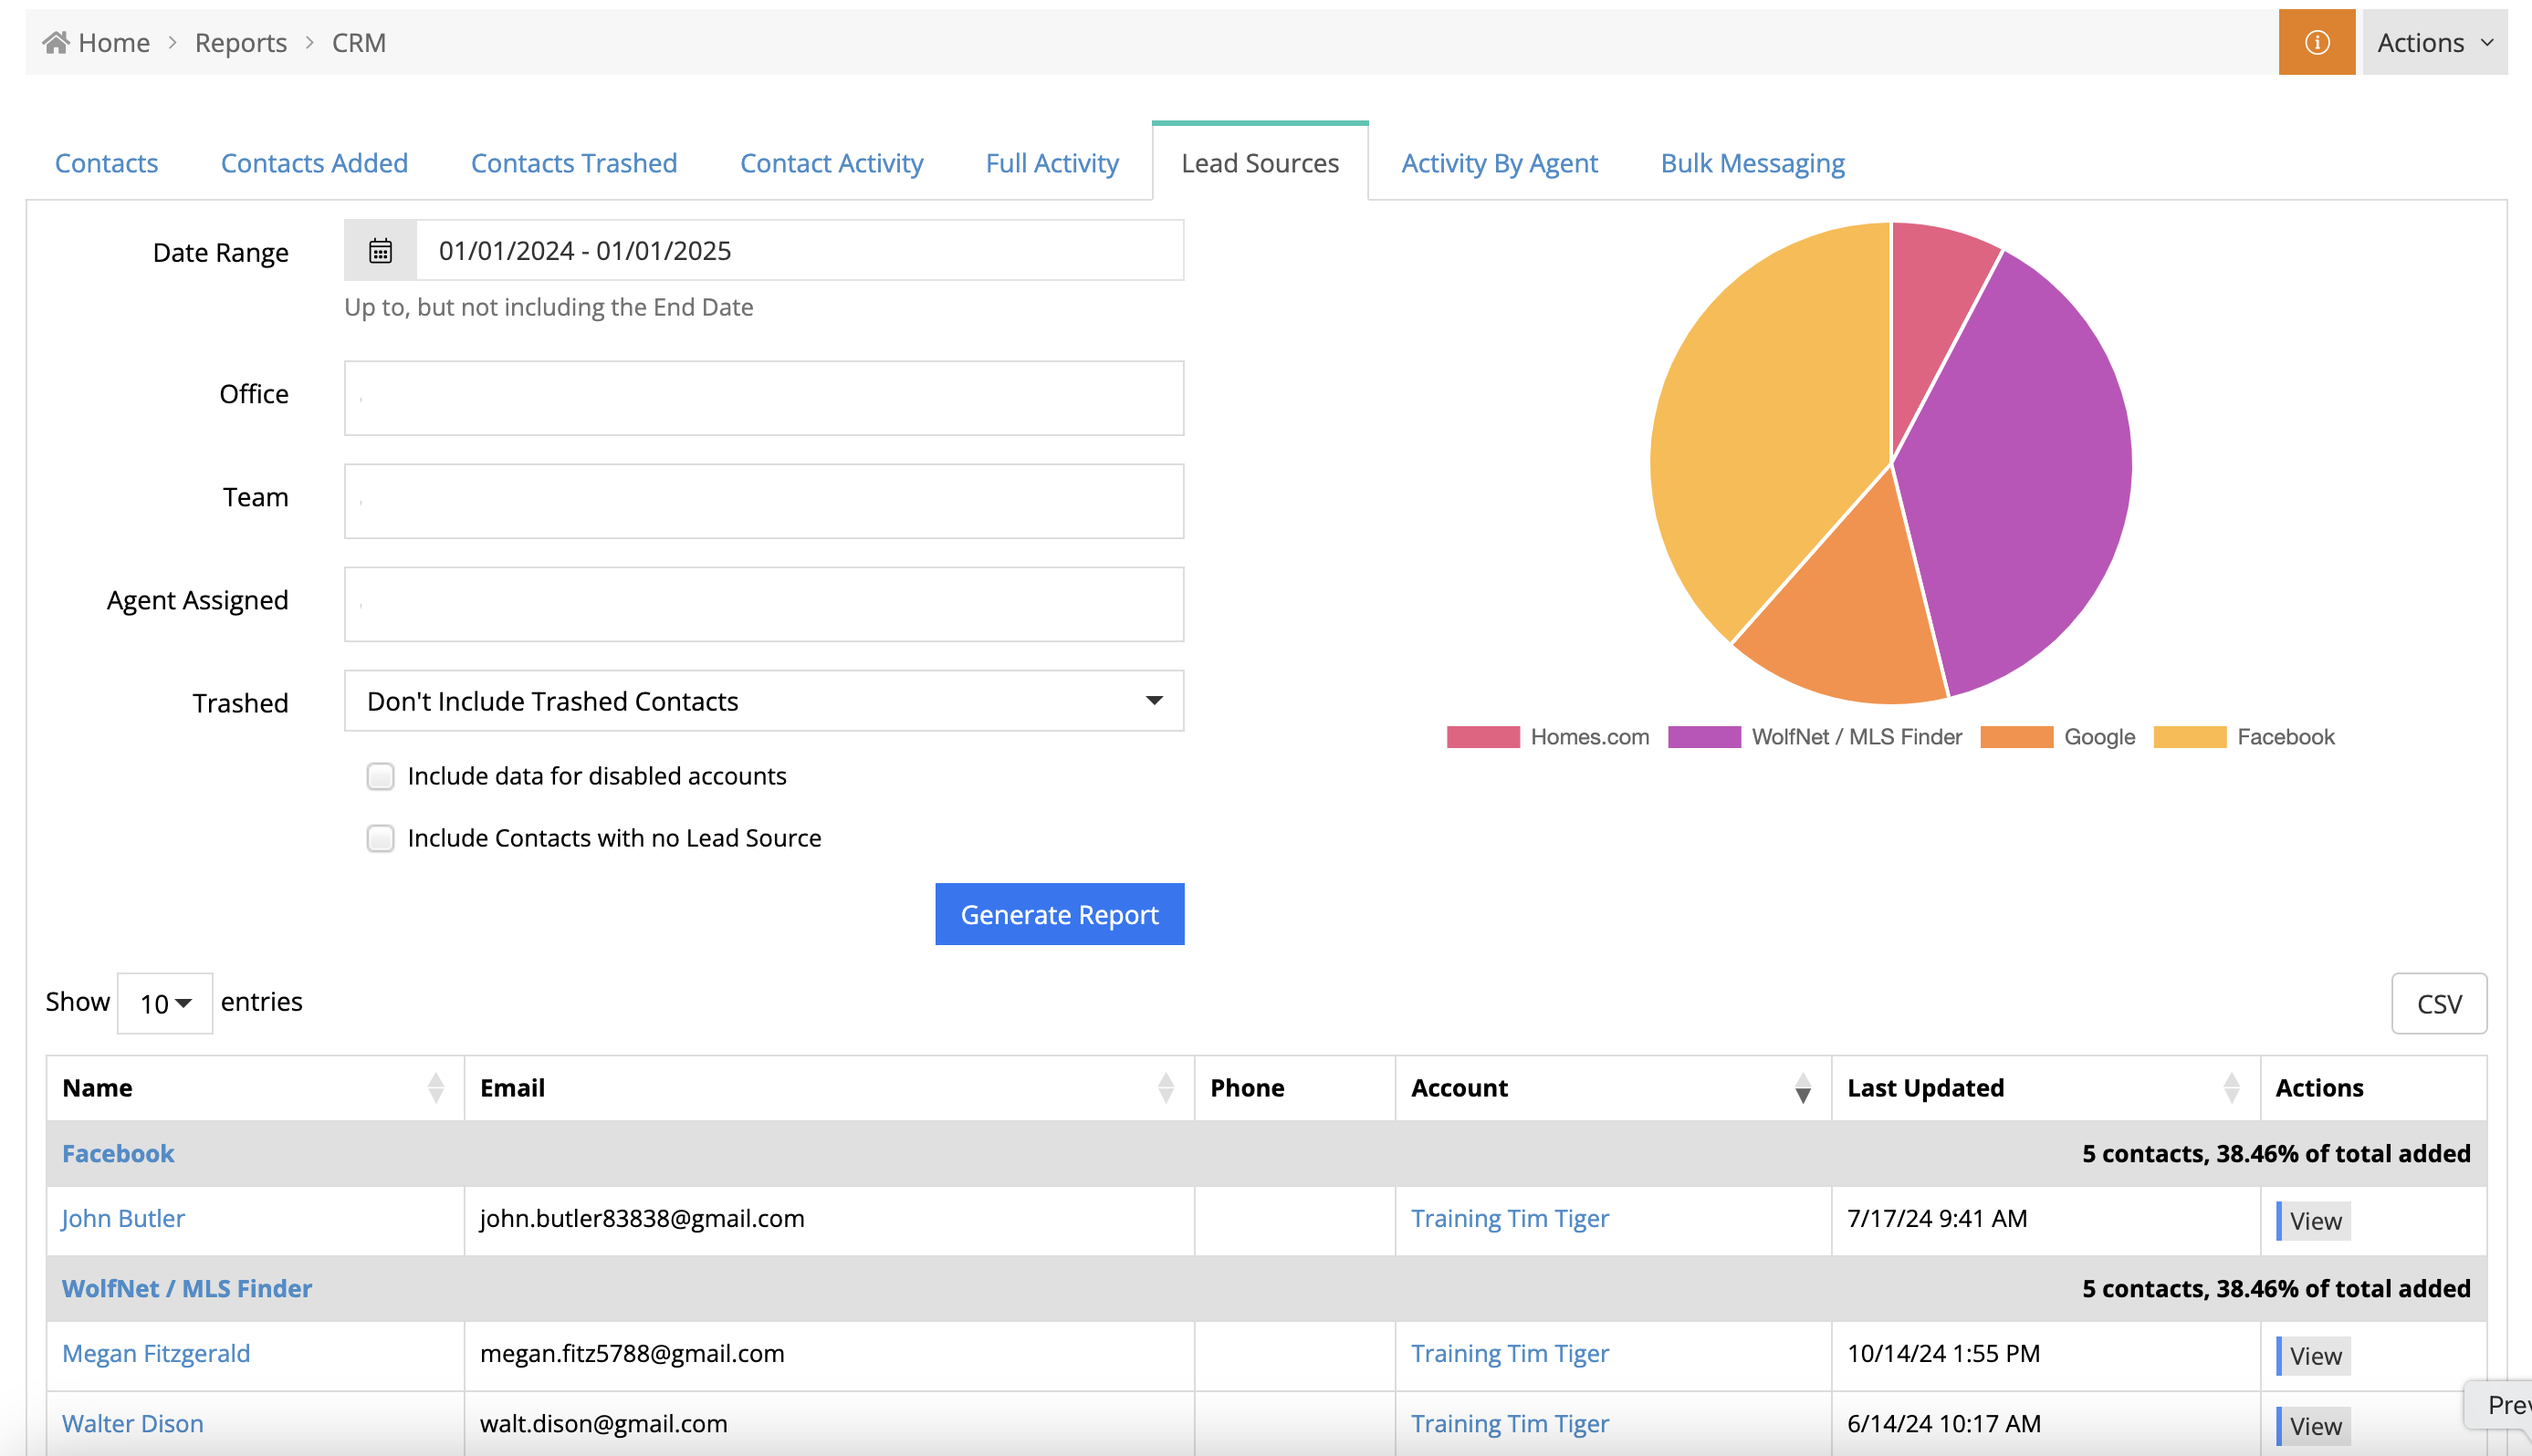
Task: Enable Include data for disabled accounts
Action: [x=380, y=776]
